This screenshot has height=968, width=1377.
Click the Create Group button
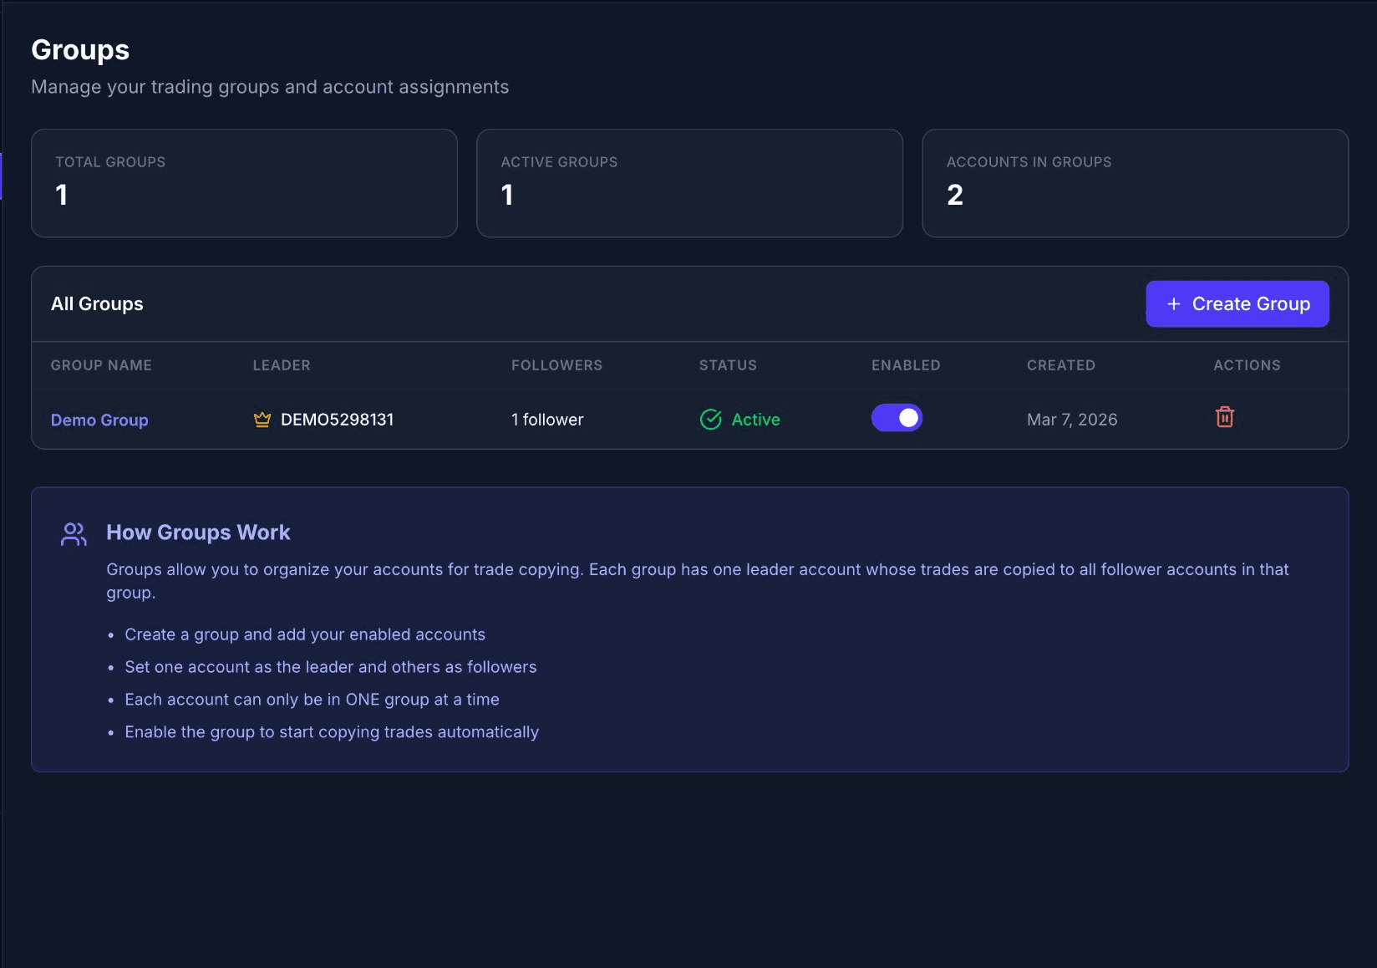click(x=1237, y=303)
